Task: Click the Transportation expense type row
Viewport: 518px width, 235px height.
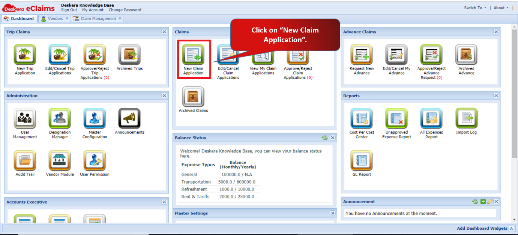Action: 219,182
